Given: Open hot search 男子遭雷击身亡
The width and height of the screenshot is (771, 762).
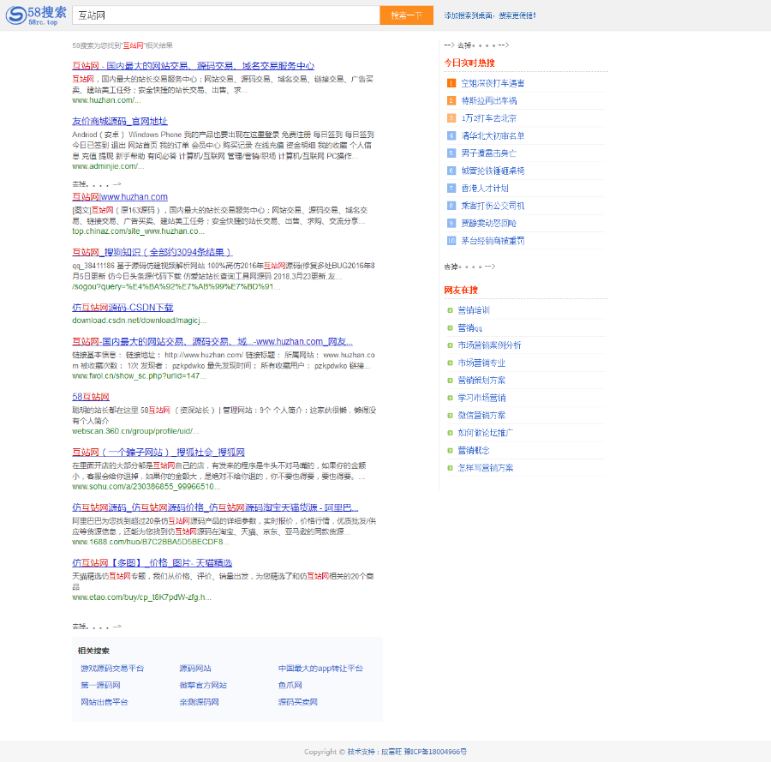Looking at the screenshot, I should pos(489,153).
